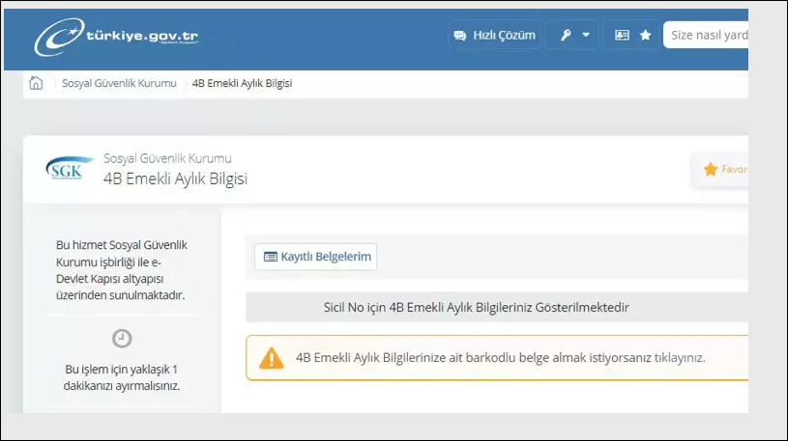
Task: Open Kayıtlı Belgelerim saved documents
Action: (x=315, y=257)
